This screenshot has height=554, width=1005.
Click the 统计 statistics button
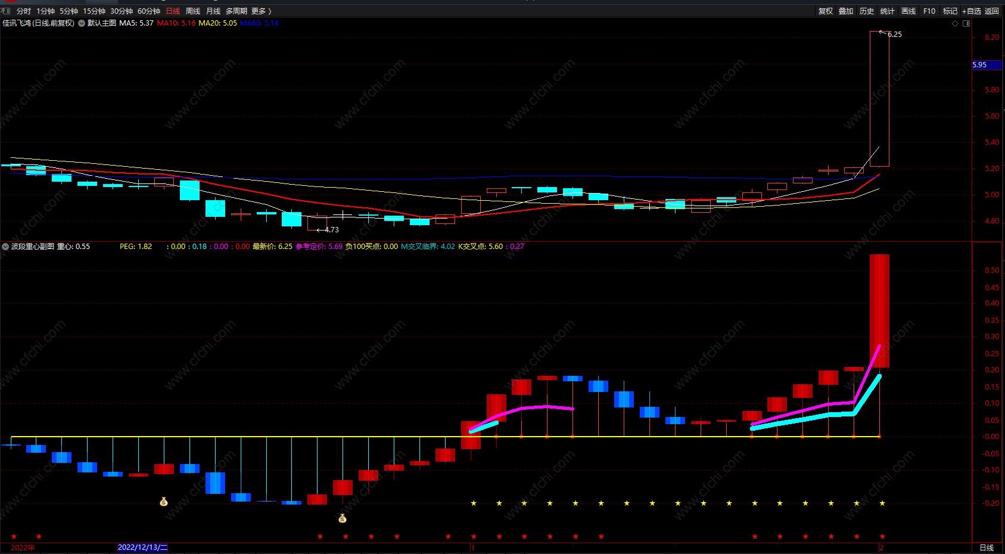[888, 11]
